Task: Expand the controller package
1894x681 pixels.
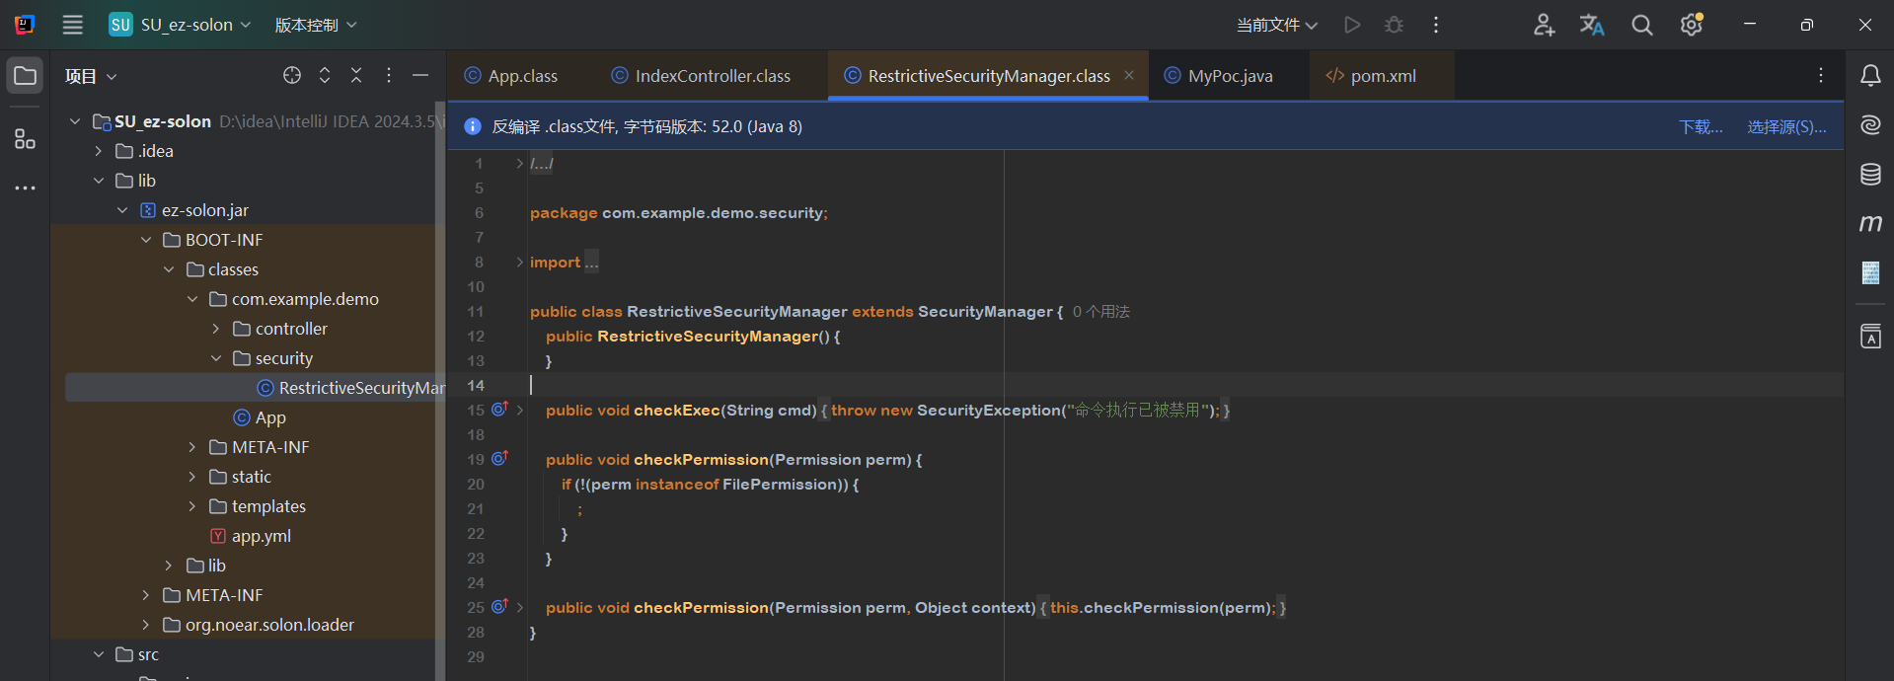Action: pos(216,329)
